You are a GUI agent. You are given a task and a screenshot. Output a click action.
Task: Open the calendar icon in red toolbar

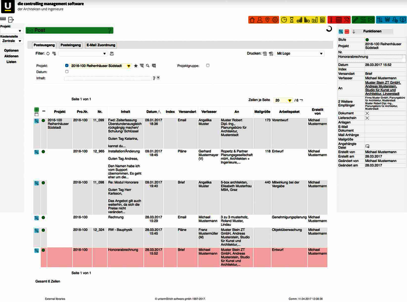(x=339, y=20)
